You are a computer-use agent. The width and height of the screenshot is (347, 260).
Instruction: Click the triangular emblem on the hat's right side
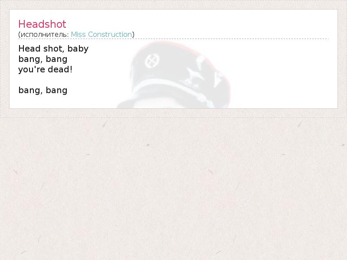point(218,79)
